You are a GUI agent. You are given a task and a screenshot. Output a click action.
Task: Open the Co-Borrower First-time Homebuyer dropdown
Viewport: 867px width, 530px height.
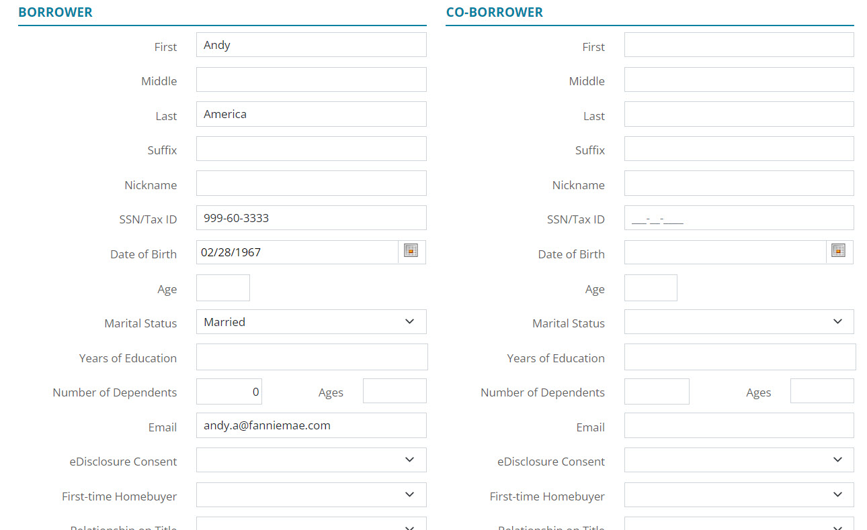click(739, 495)
